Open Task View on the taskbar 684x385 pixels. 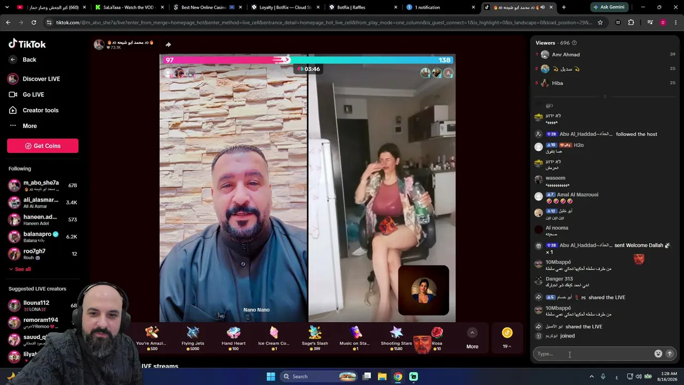[x=367, y=376]
